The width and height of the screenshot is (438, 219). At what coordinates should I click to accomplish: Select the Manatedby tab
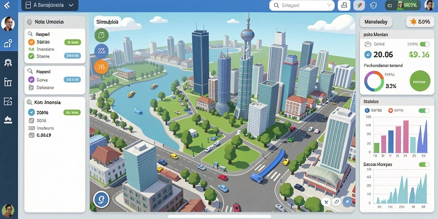376,22
